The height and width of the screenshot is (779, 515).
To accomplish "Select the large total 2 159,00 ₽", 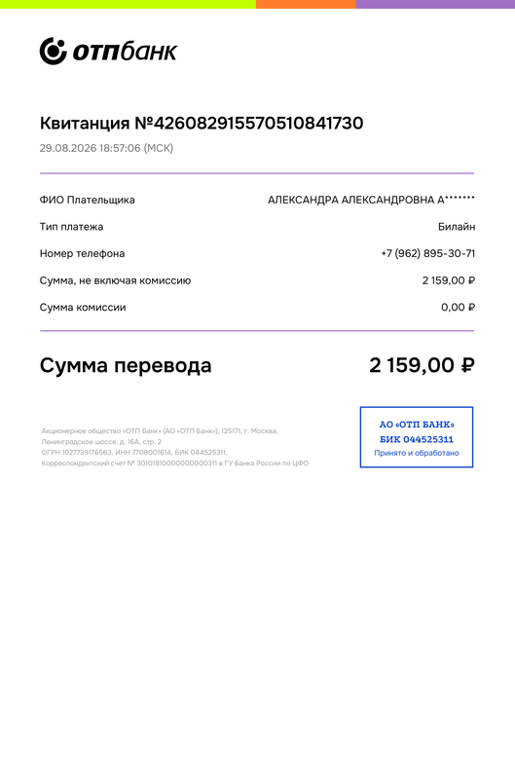I will click(x=423, y=365).
